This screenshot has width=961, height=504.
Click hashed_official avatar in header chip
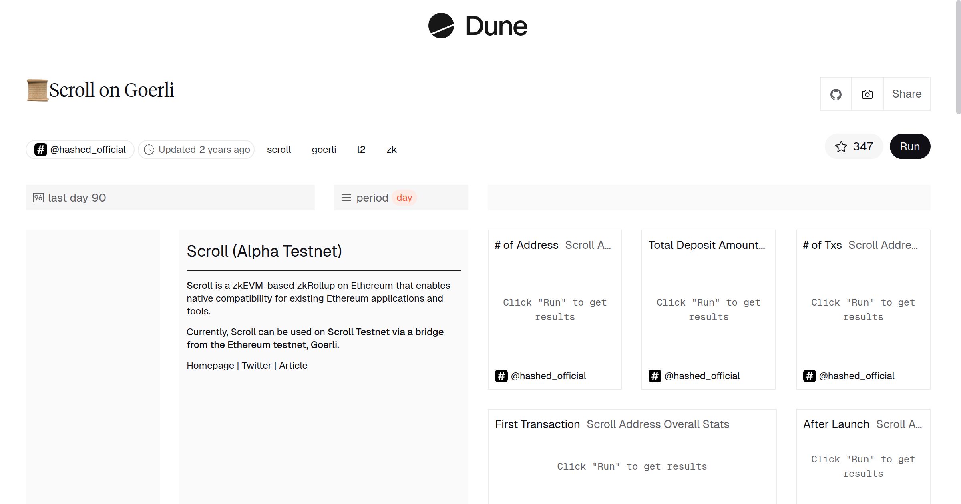(x=41, y=150)
